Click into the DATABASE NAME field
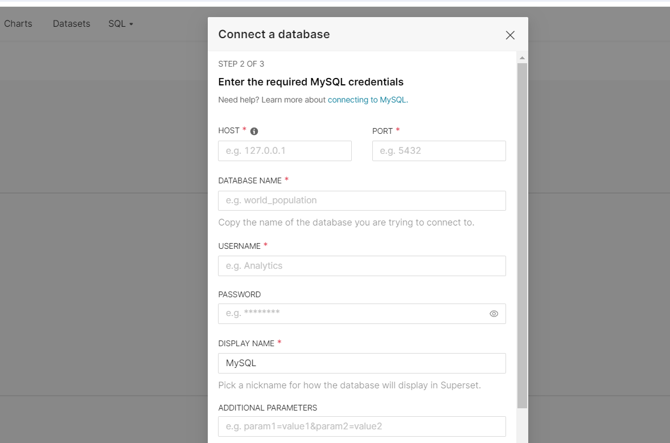Viewport: 670px width, 443px height. (362, 200)
